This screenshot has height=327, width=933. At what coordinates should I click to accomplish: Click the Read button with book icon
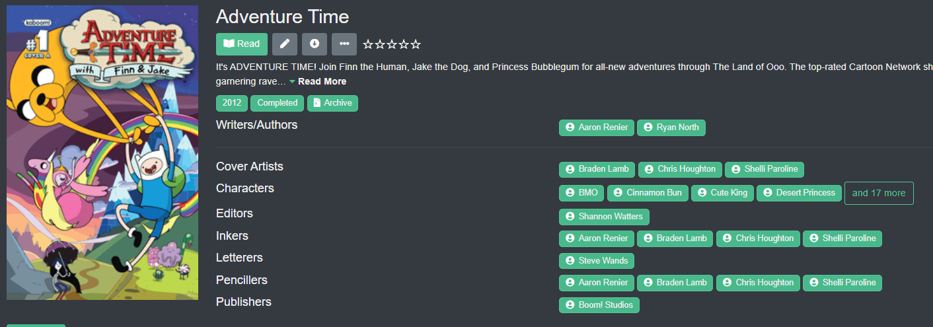point(242,44)
